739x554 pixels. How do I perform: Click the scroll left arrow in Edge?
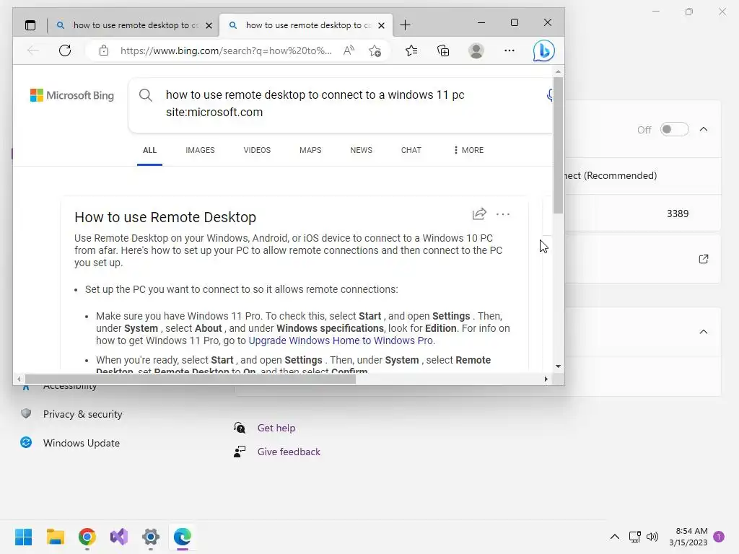coord(18,379)
